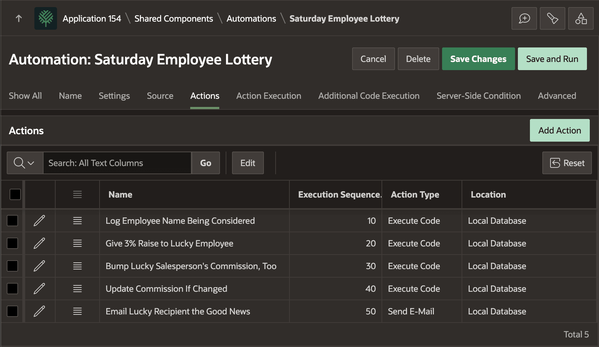Click the Go search button
599x347 pixels.
pyautogui.click(x=205, y=163)
